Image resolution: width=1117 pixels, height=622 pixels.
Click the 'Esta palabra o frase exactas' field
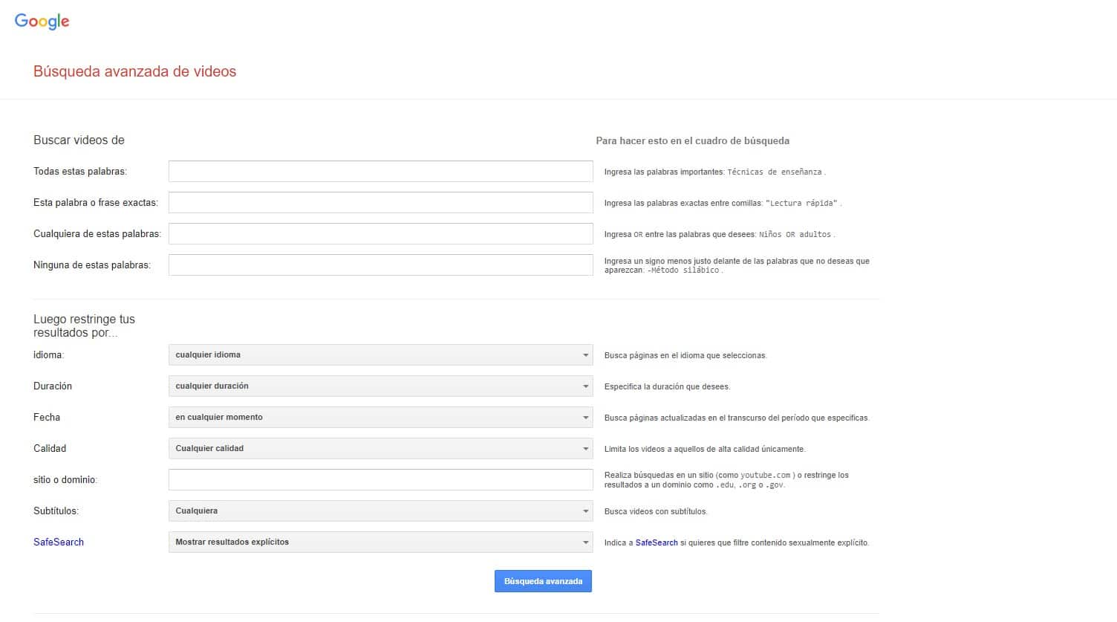[x=380, y=202]
